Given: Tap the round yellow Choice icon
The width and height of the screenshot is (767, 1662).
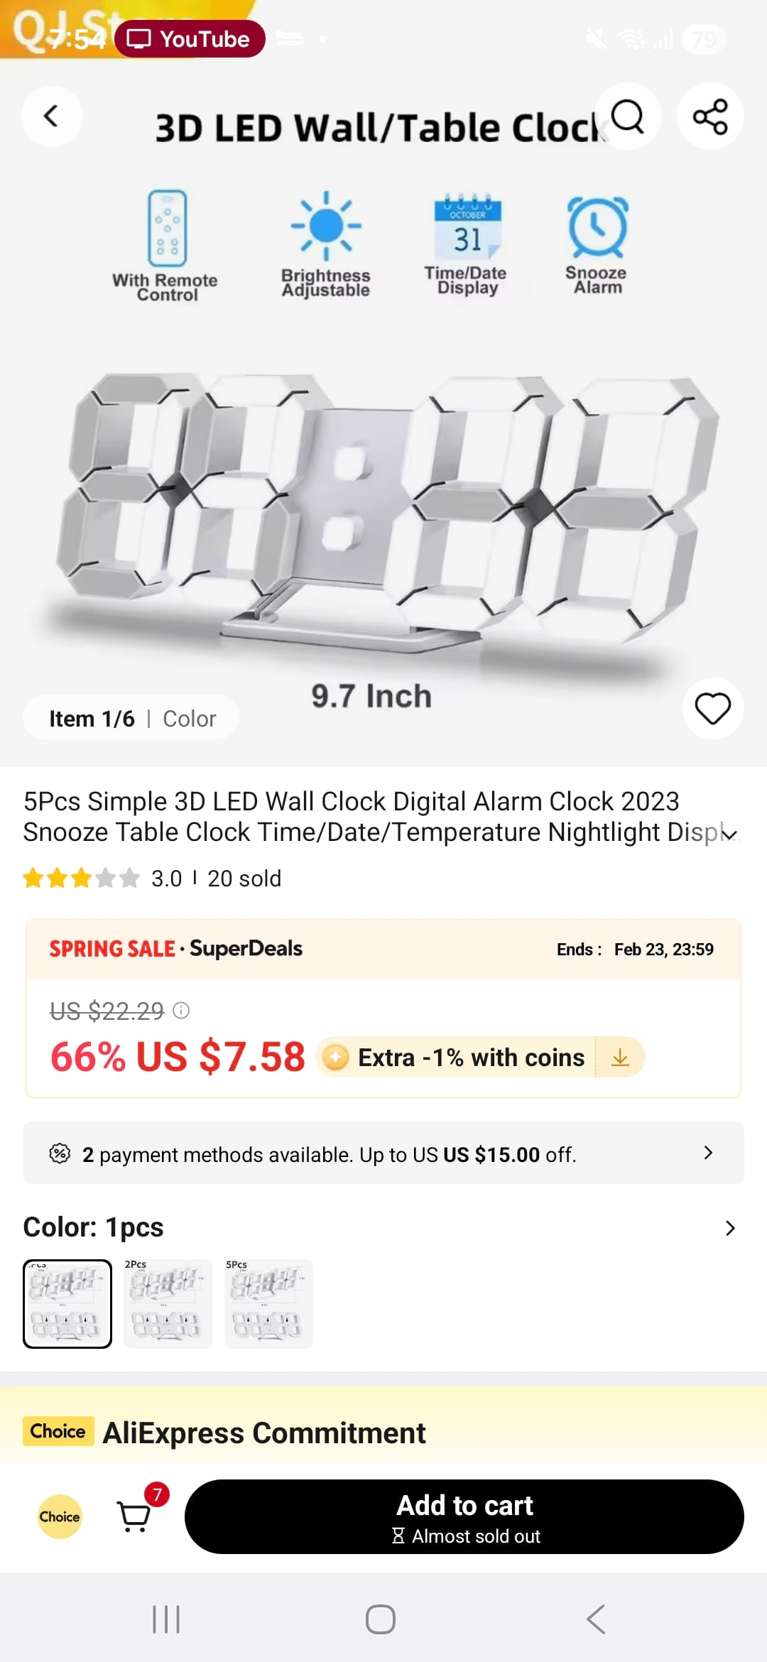Looking at the screenshot, I should (x=60, y=1516).
